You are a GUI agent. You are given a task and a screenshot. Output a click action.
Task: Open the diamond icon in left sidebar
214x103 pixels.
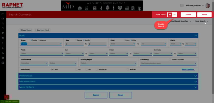coord(3,33)
